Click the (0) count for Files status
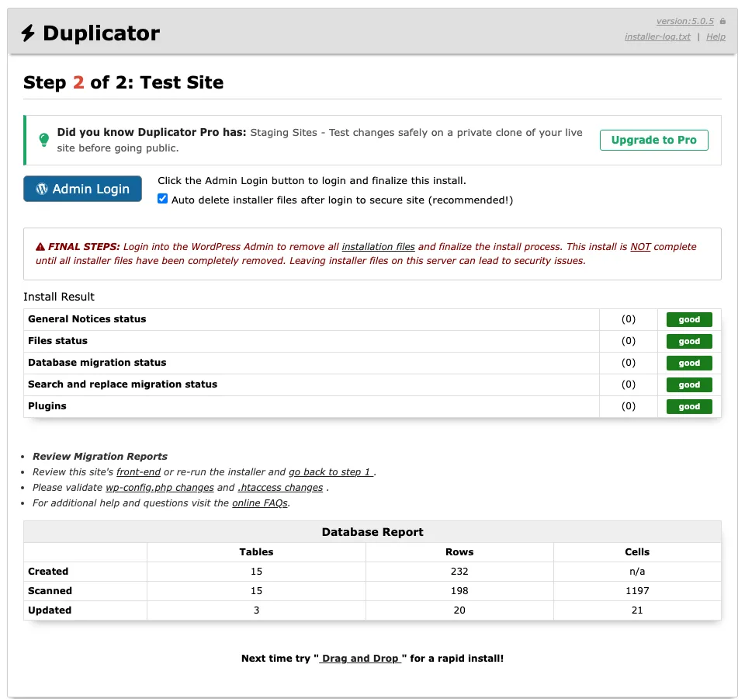 (x=628, y=341)
